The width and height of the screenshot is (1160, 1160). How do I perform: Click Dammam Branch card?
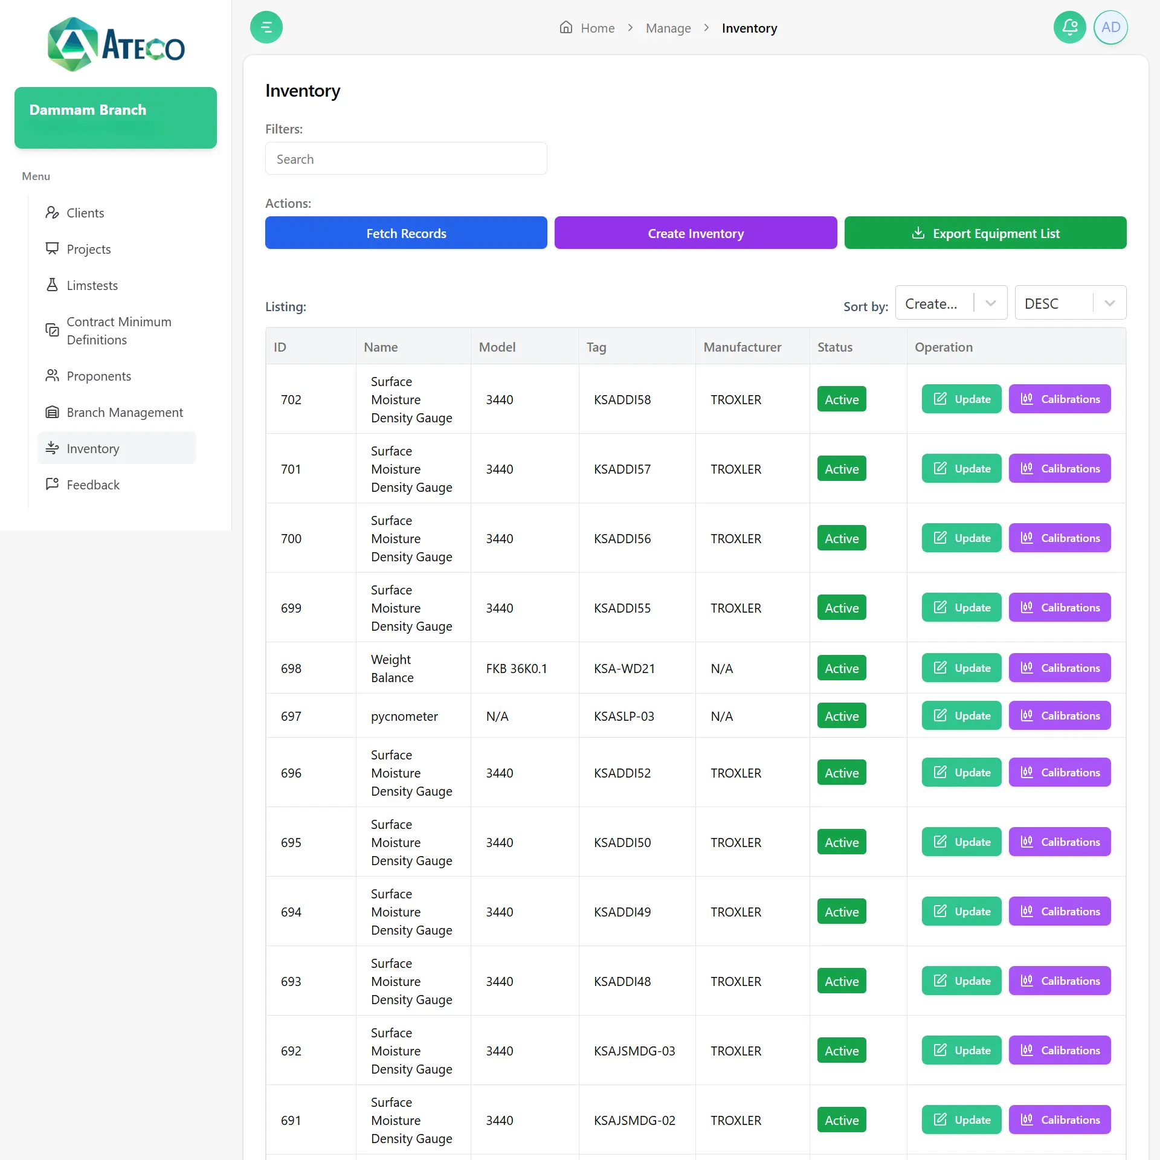[x=115, y=118]
